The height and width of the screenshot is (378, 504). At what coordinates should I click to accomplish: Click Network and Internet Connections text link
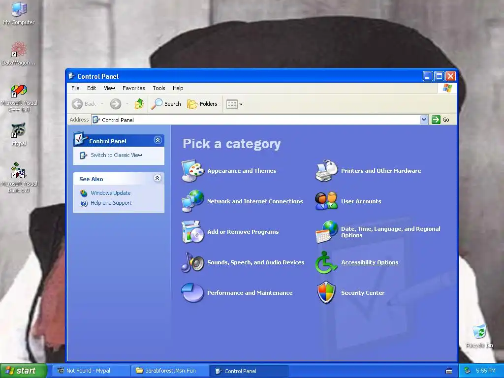tap(255, 201)
